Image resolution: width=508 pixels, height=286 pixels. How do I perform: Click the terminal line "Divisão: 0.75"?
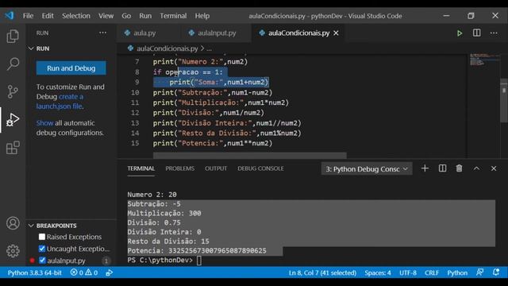pos(154,222)
